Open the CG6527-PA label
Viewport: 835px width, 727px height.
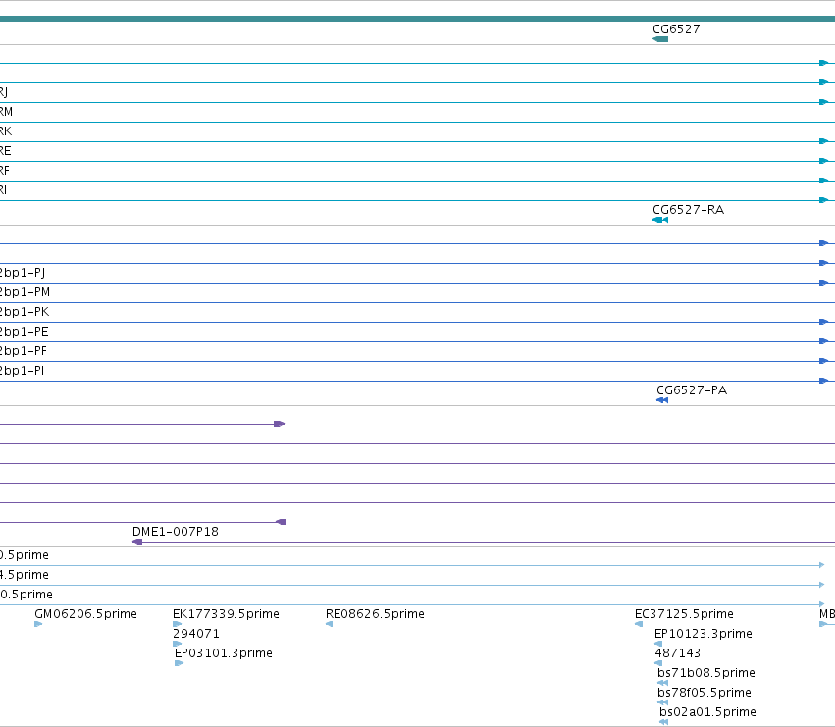(x=692, y=390)
